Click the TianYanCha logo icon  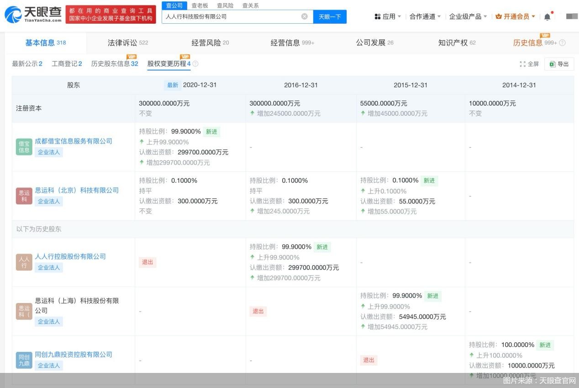point(14,15)
